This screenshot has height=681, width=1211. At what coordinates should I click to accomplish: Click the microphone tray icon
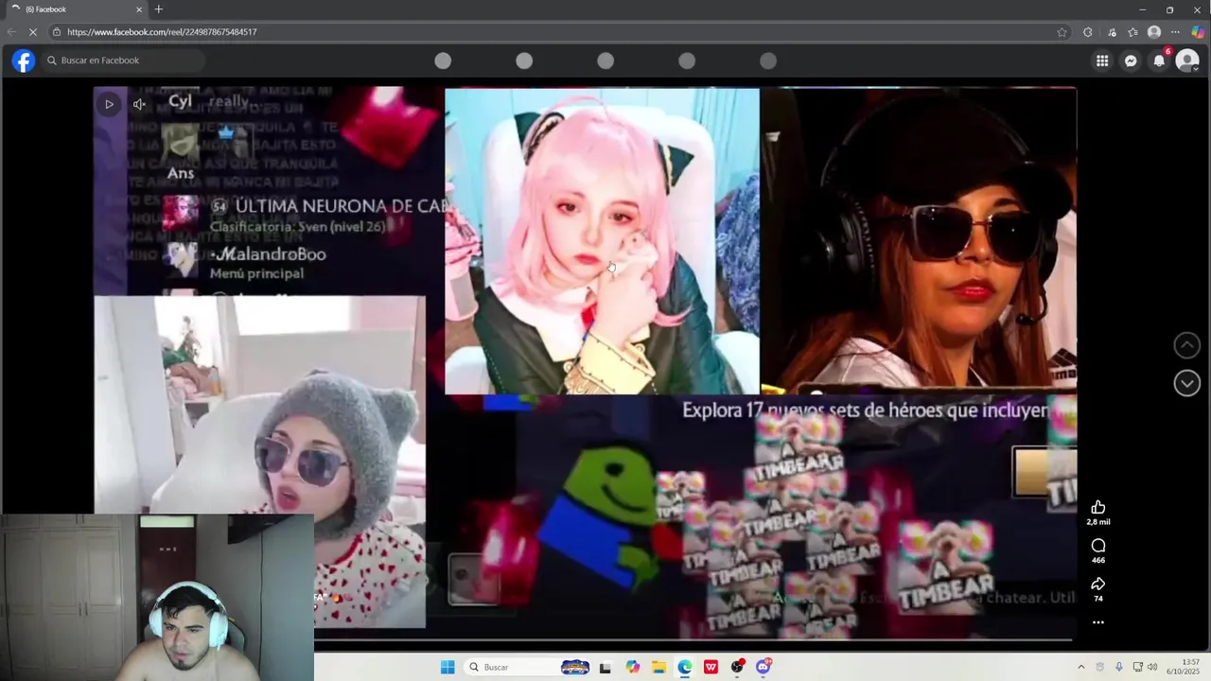(1119, 667)
